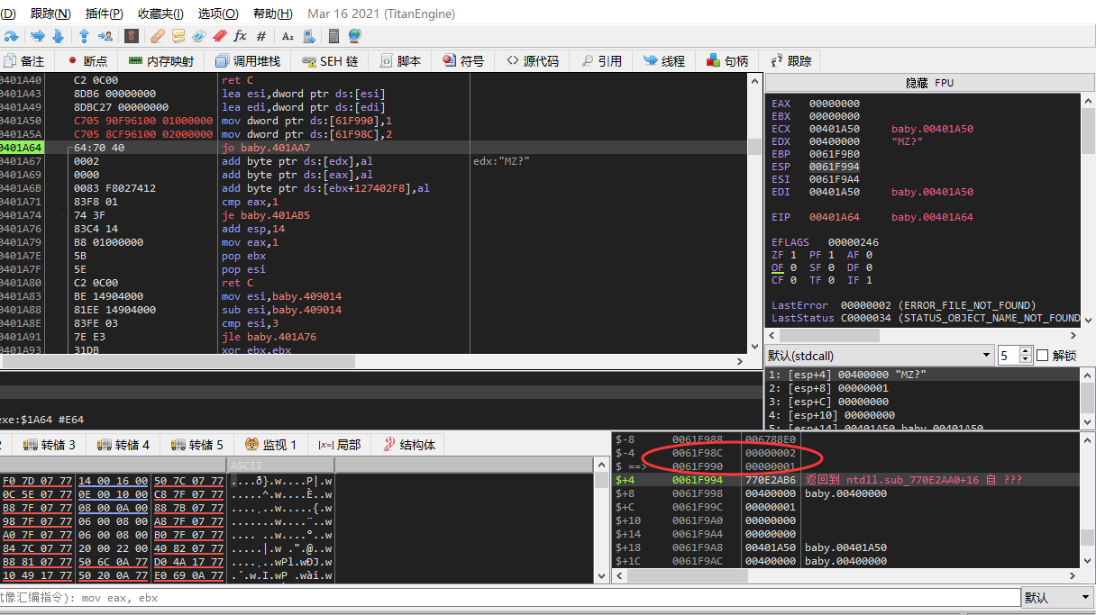Image resolution: width=1096 pixels, height=615 pixels.
Task: Toggle the OF flag value
Action: [792, 267]
